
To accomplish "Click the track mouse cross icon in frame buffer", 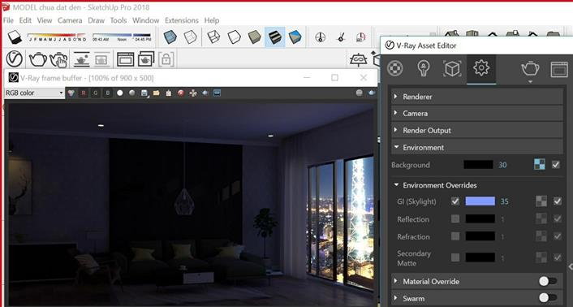I will pyautogui.click(x=193, y=93).
